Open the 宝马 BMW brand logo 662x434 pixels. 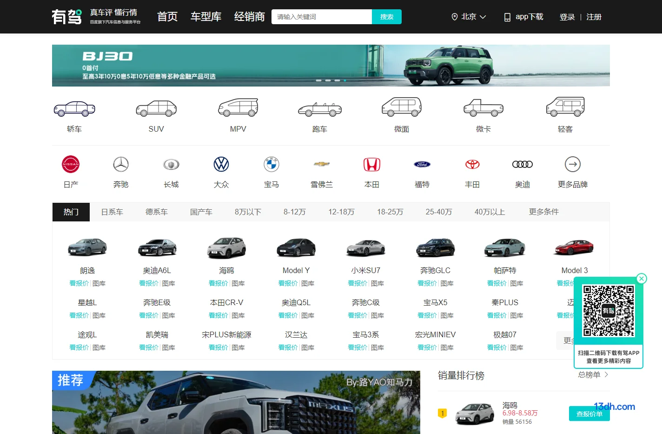pos(271,164)
